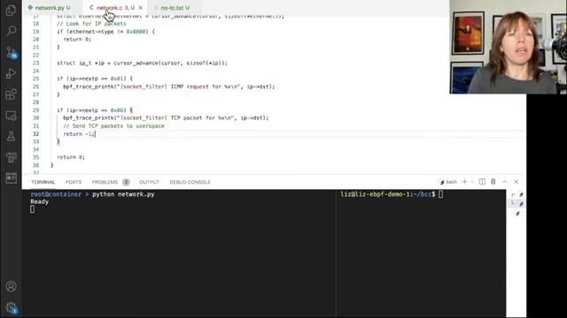The height and width of the screenshot is (318, 567).
Task: Open the Source Control view
Action: pyautogui.click(x=11, y=53)
